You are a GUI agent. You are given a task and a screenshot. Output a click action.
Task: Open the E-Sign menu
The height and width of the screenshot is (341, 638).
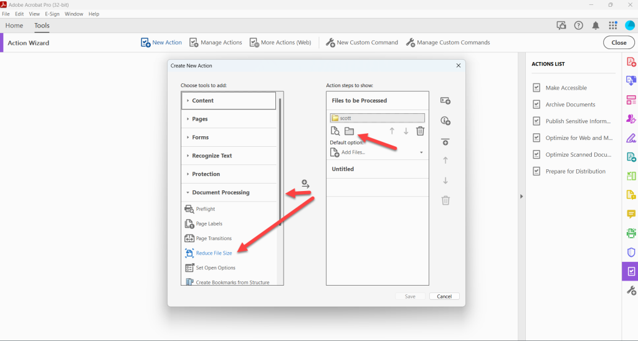(x=52, y=14)
